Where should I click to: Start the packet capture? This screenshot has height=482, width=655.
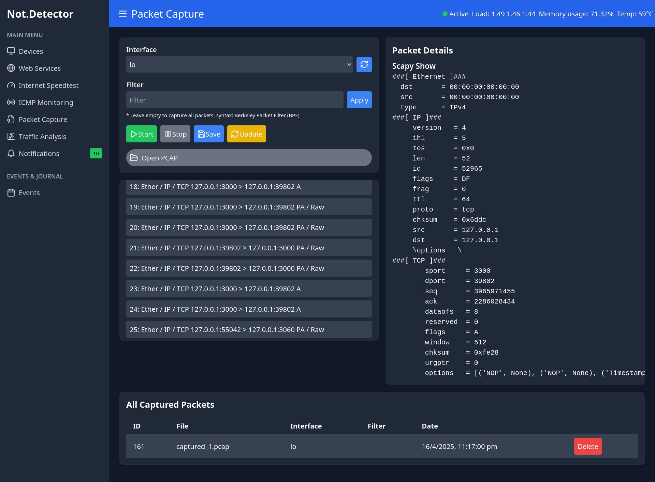[x=142, y=134]
